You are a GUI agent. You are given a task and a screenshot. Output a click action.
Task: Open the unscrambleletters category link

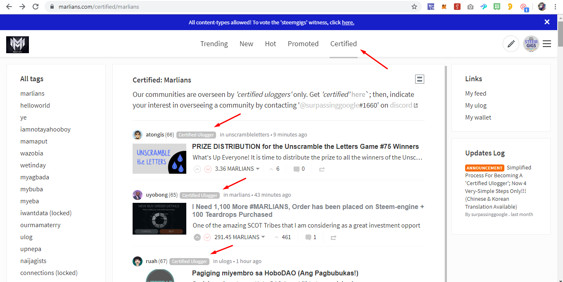(247, 135)
